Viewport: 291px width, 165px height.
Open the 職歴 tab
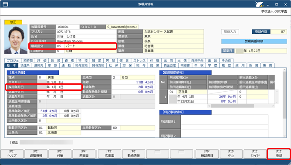tap(226, 65)
